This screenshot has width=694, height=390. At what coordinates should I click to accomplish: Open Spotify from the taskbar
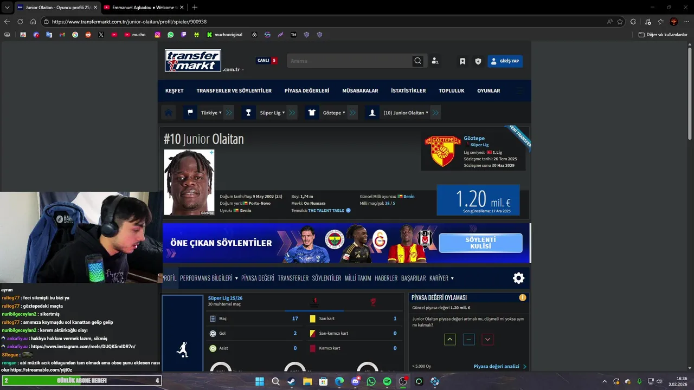tap(387, 381)
